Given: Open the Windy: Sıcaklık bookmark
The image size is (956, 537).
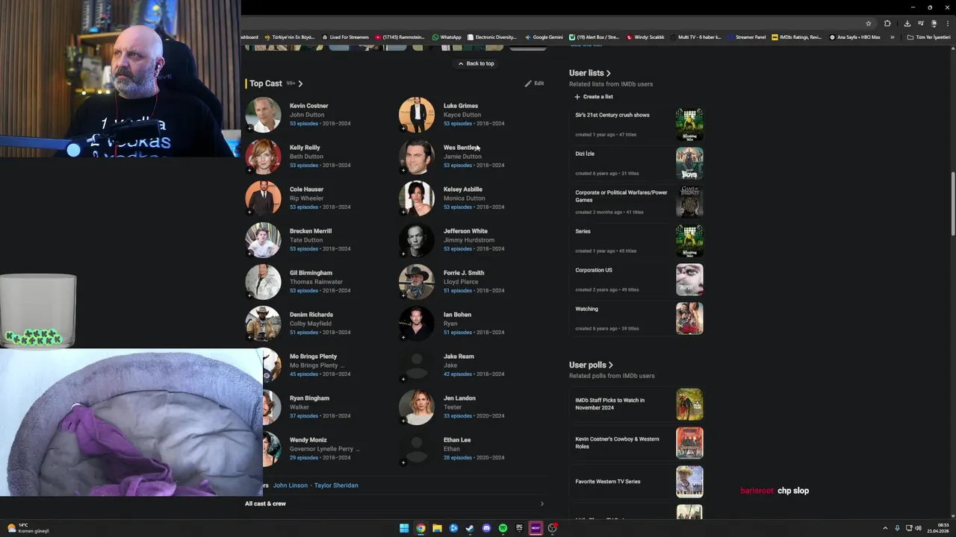Looking at the screenshot, I should click(x=646, y=37).
